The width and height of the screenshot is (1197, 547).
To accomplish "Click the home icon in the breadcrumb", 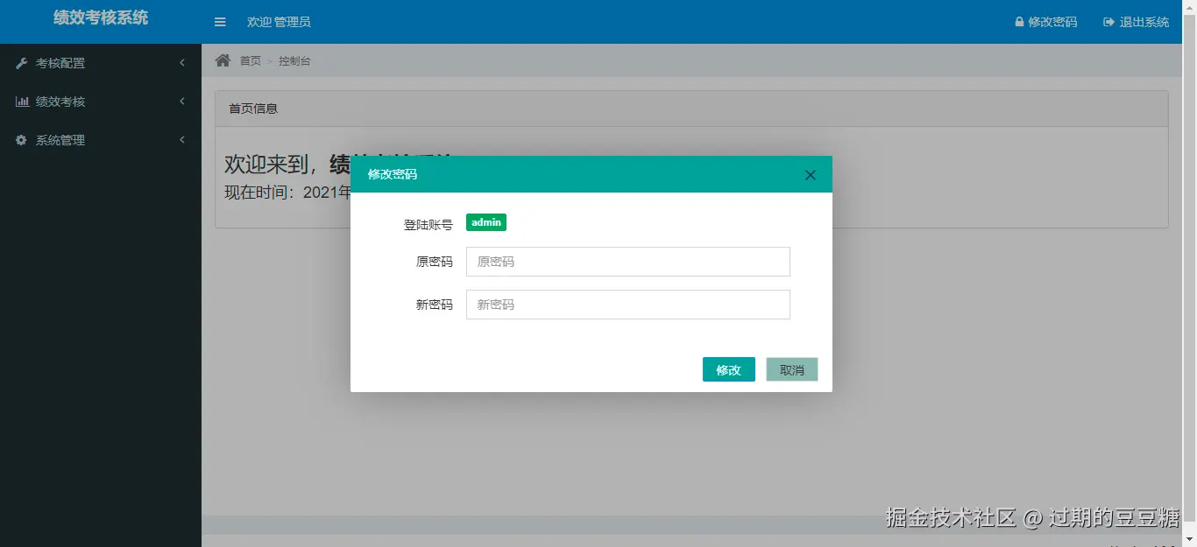I will (223, 60).
